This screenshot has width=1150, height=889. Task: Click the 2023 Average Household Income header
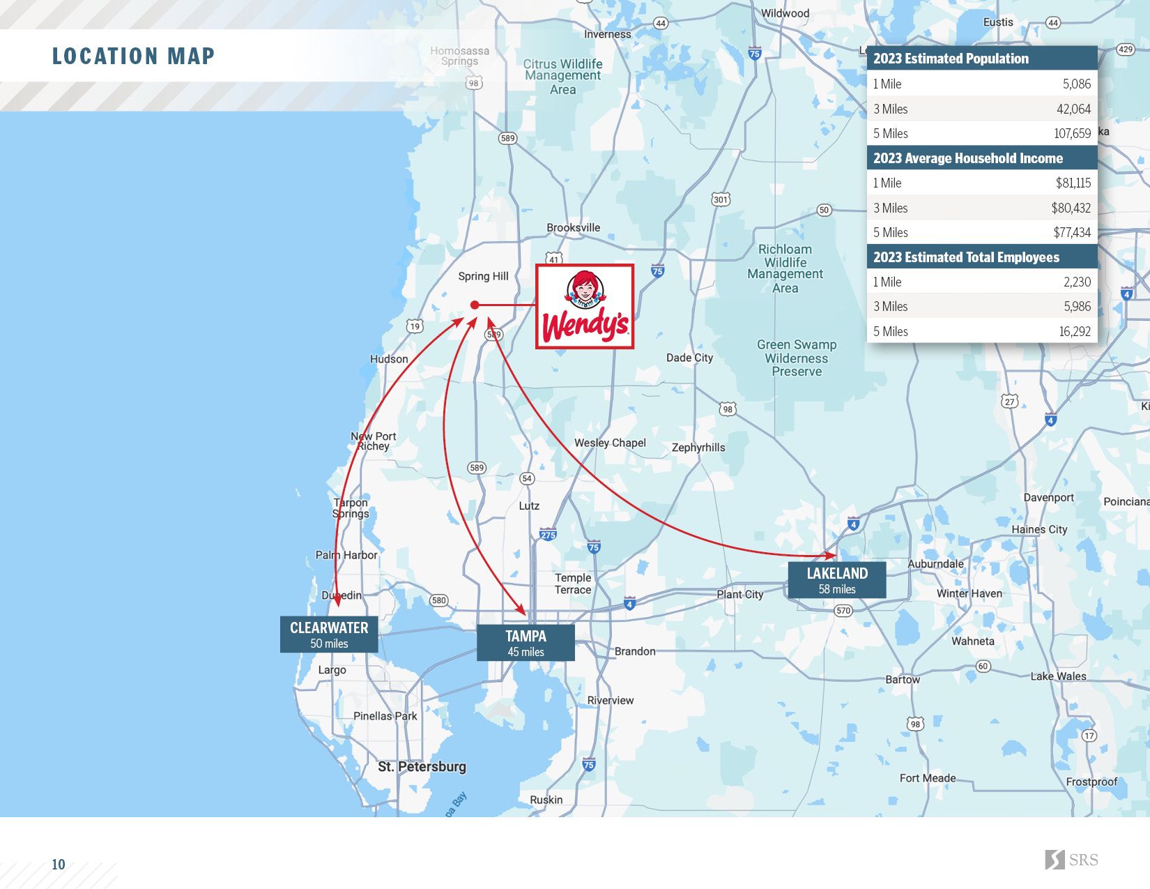pyautogui.click(x=982, y=158)
